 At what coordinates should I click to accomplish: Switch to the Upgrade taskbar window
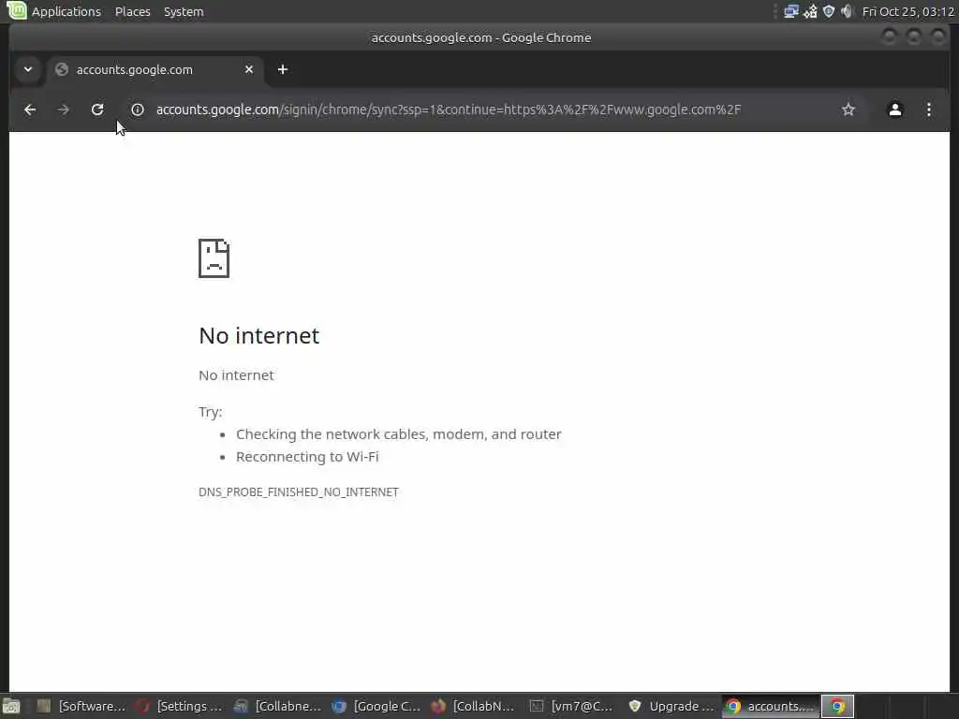(x=672, y=706)
